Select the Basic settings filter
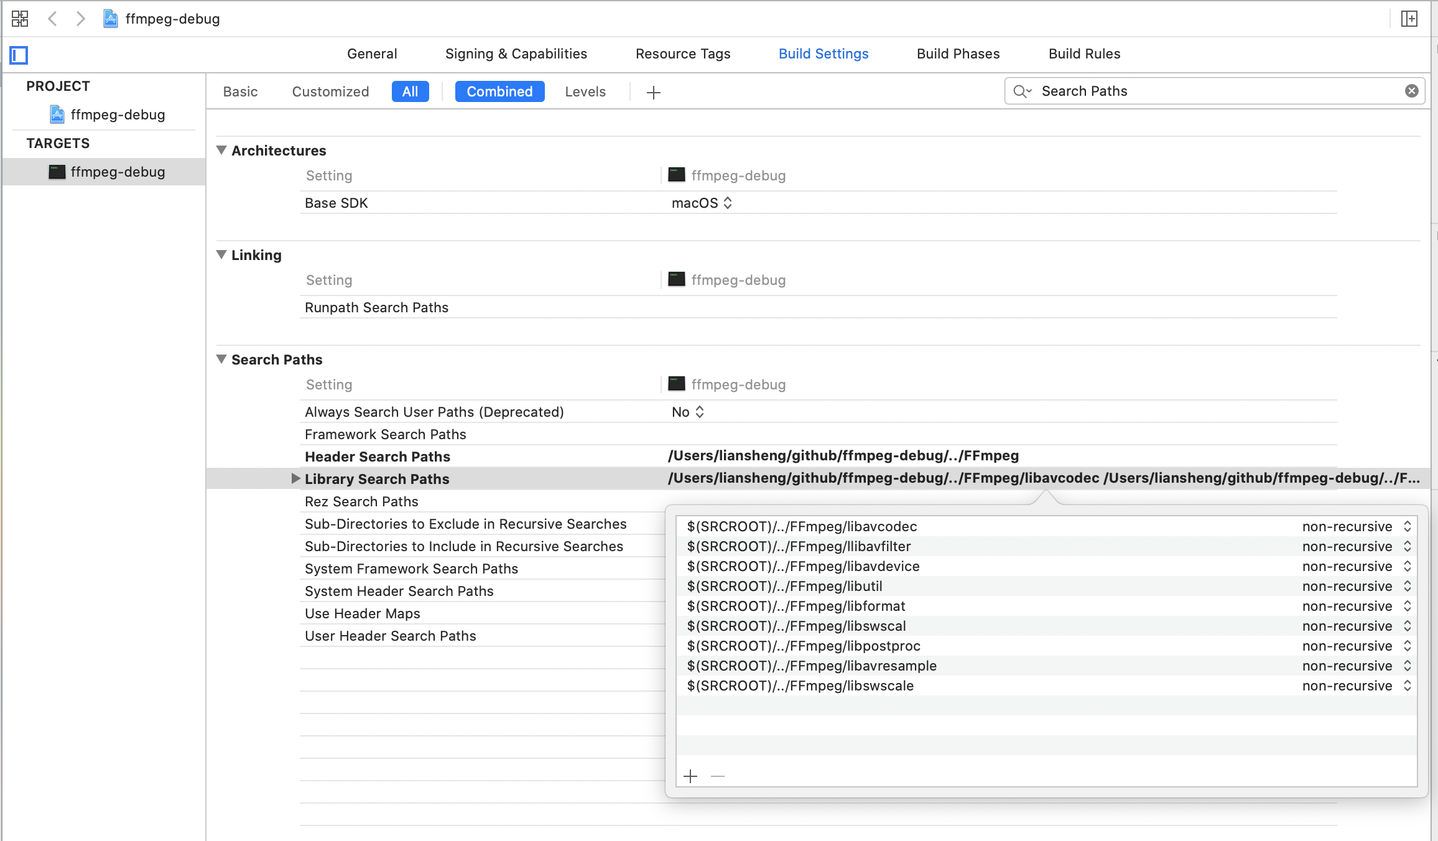This screenshot has height=841, width=1438. (240, 91)
